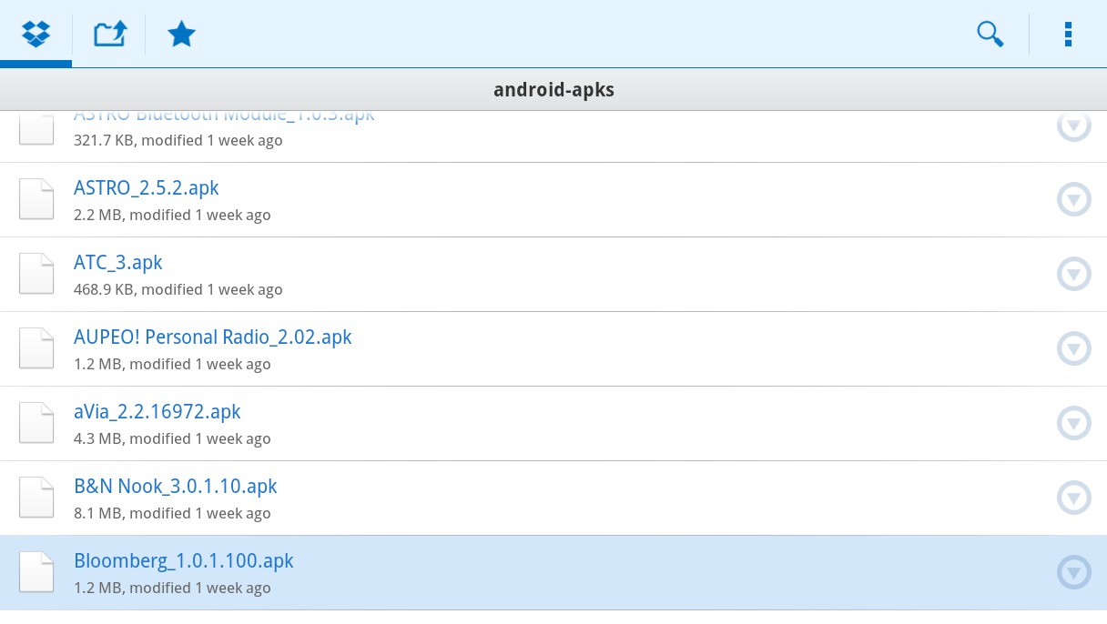Click the file icon beside B&N Nook_3.0.1.10.apk
Screen dimensions: 1107x624
37,498
